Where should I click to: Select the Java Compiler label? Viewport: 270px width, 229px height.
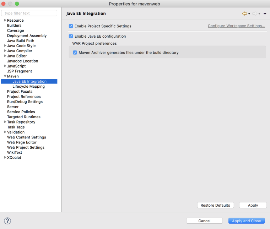pos(20,51)
